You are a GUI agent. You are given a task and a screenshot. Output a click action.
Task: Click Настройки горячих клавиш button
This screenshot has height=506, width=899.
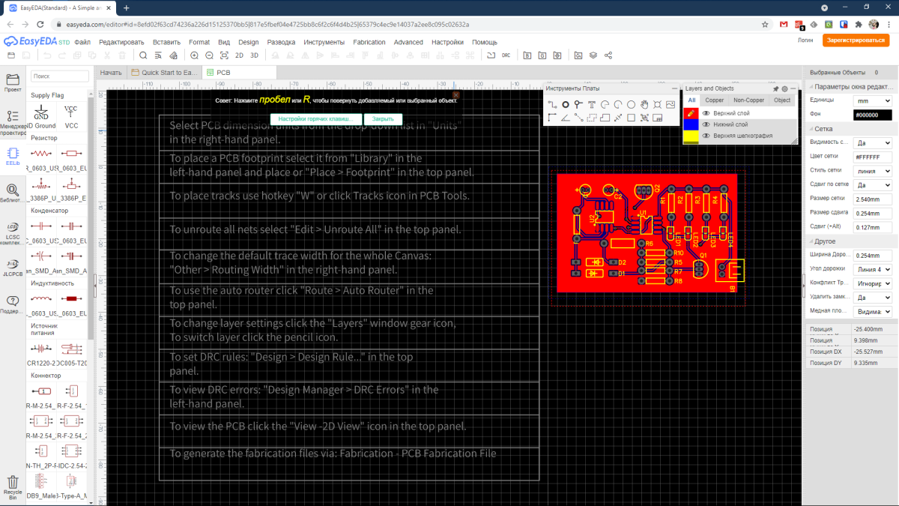[315, 119]
